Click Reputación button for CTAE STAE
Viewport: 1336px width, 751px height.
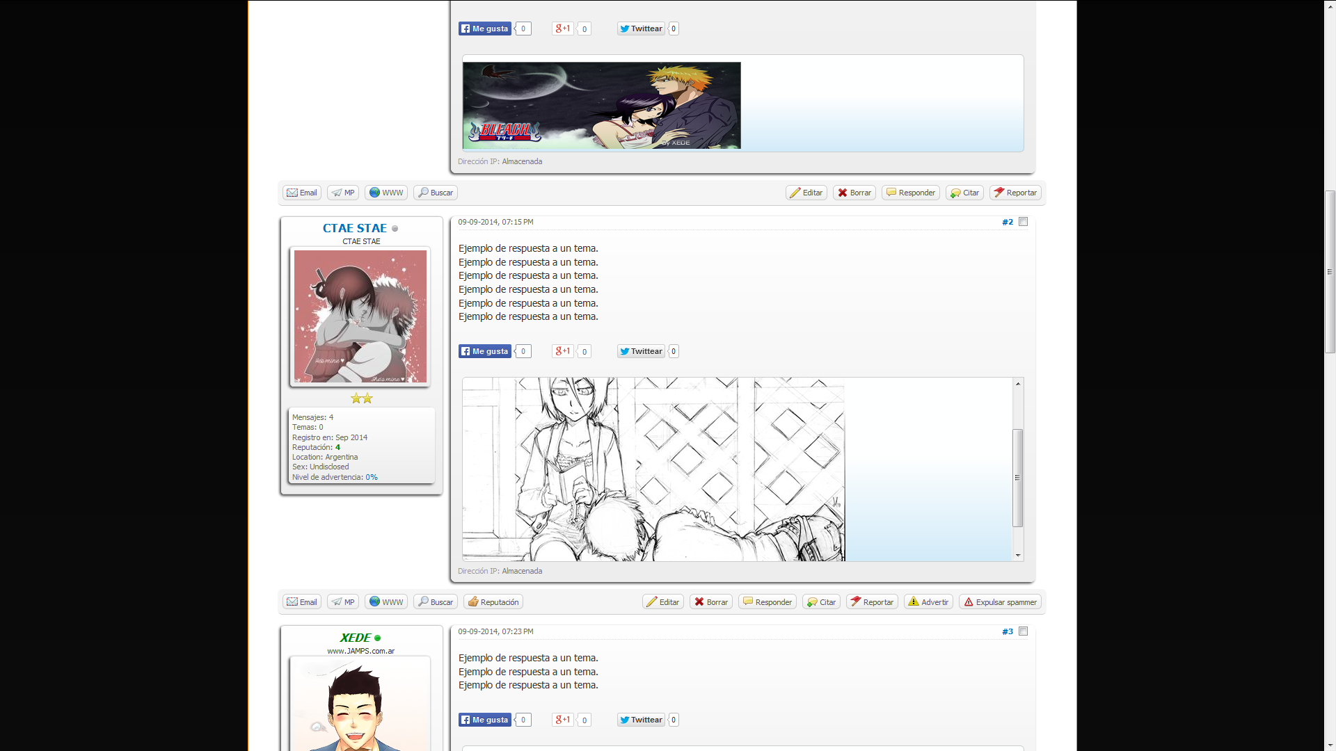(493, 602)
